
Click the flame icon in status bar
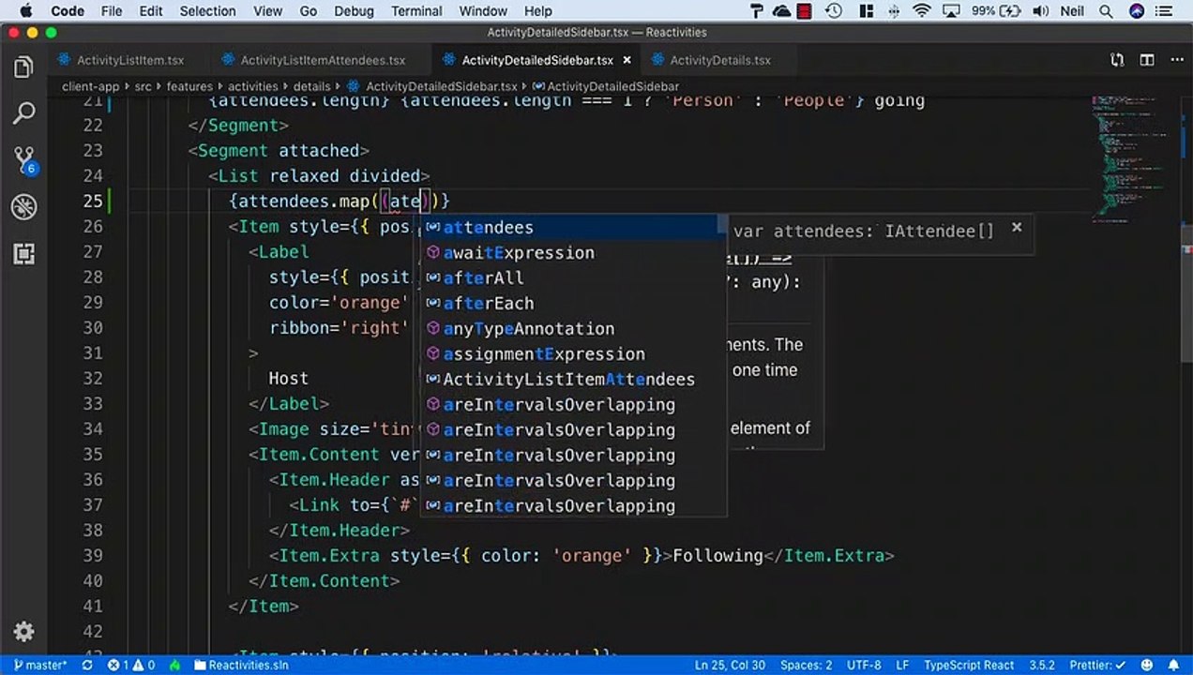(x=174, y=665)
